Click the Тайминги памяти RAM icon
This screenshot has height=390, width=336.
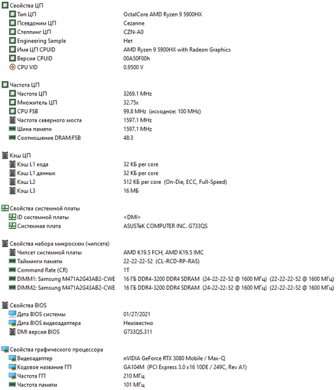(x=12, y=261)
